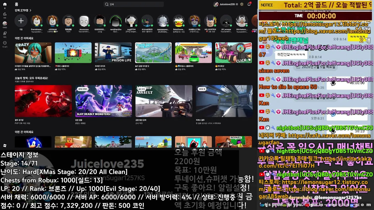The height and width of the screenshot is (210, 374).
Task: Open the gas station simulator thumbnail
Action: click(193, 52)
